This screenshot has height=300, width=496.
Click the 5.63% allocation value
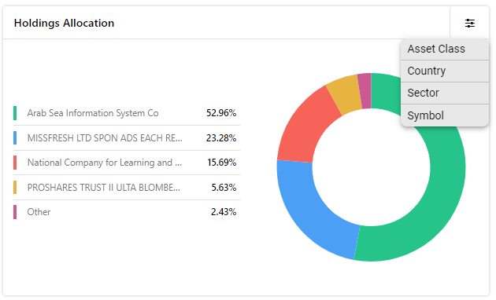(x=224, y=188)
